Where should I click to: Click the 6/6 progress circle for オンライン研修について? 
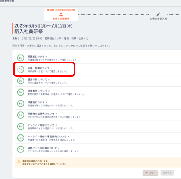21,127
